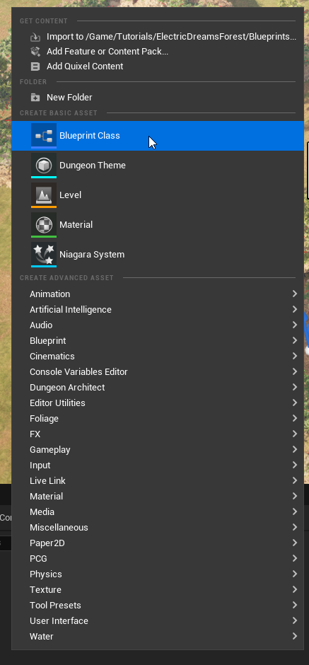This screenshot has height=665, width=309.
Task: Click the Level mountain icon
Action: pyautogui.click(x=44, y=195)
